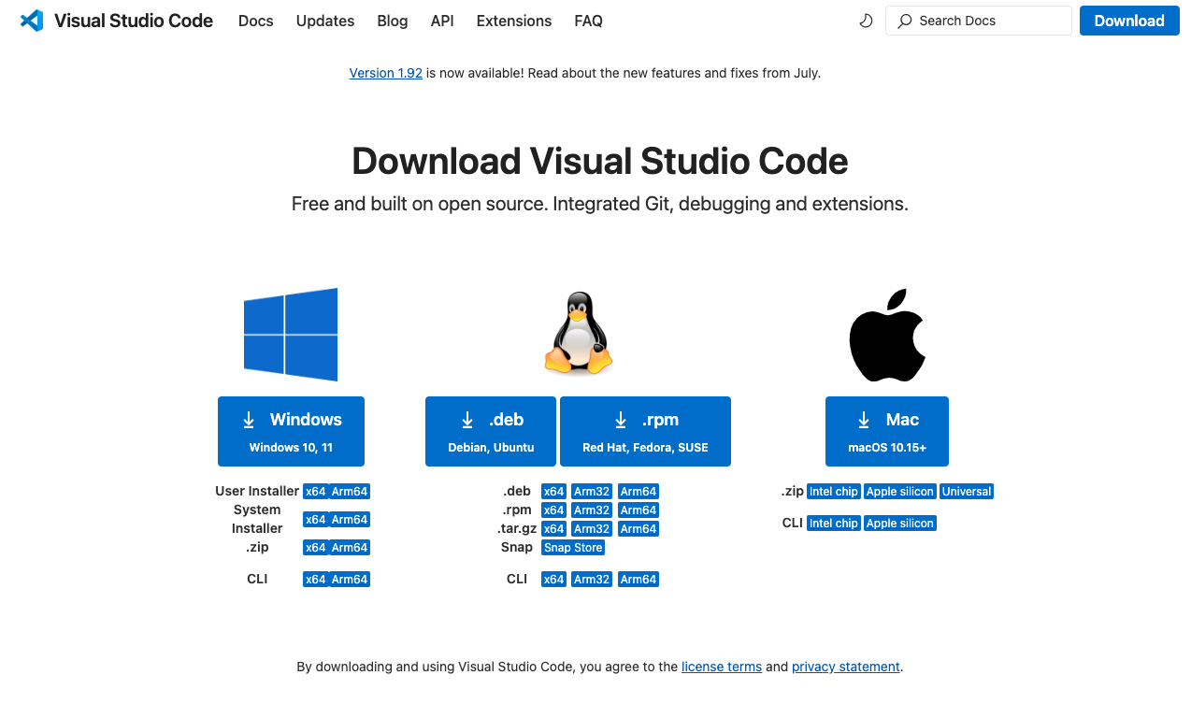The height and width of the screenshot is (718, 1191).
Task: Download the Mac macOS 10.15+ build
Action: [887, 431]
